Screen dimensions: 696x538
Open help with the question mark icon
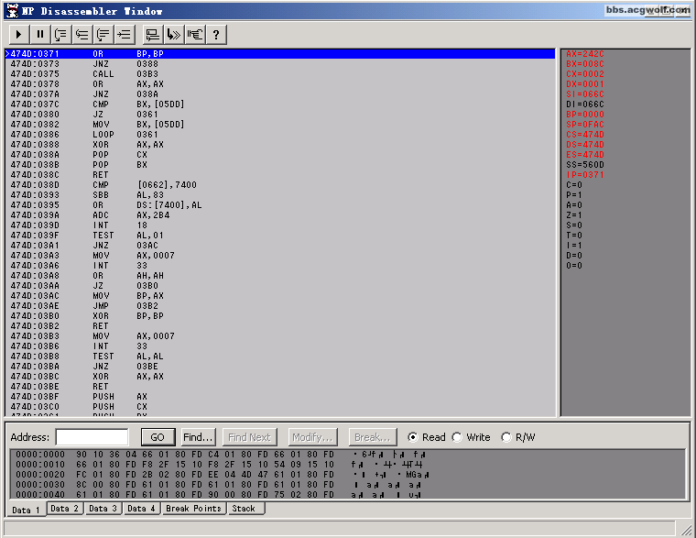[x=216, y=35]
